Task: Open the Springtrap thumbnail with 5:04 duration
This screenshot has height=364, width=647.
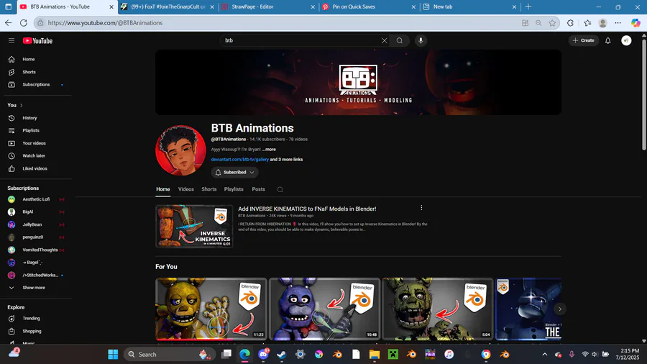Action: [x=437, y=309]
